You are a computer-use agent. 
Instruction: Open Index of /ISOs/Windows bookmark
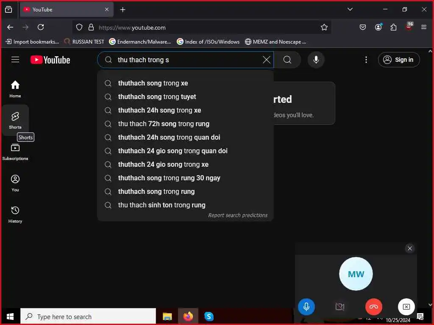click(x=209, y=42)
